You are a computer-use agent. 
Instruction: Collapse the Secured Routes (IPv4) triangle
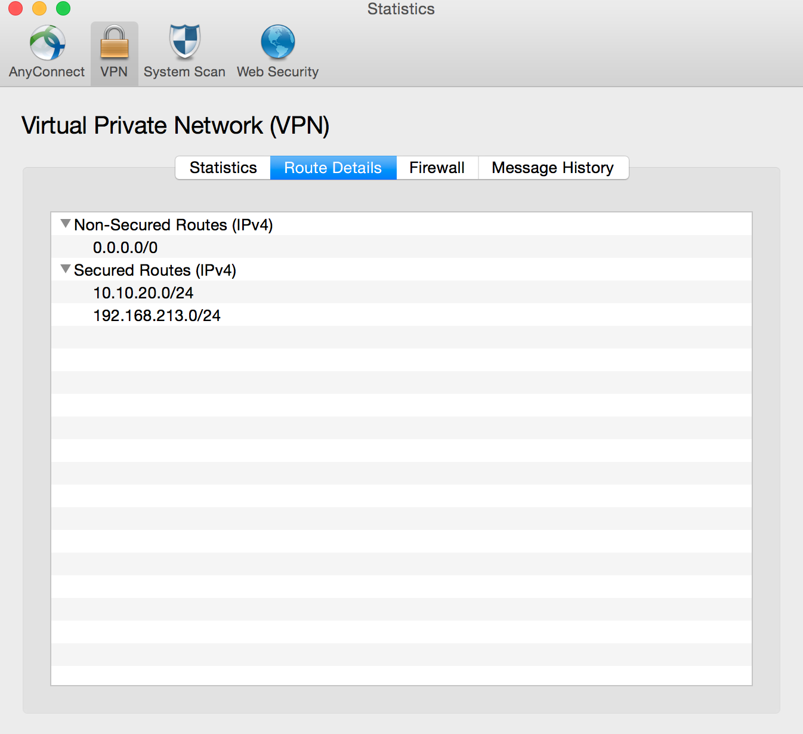[66, 269]
